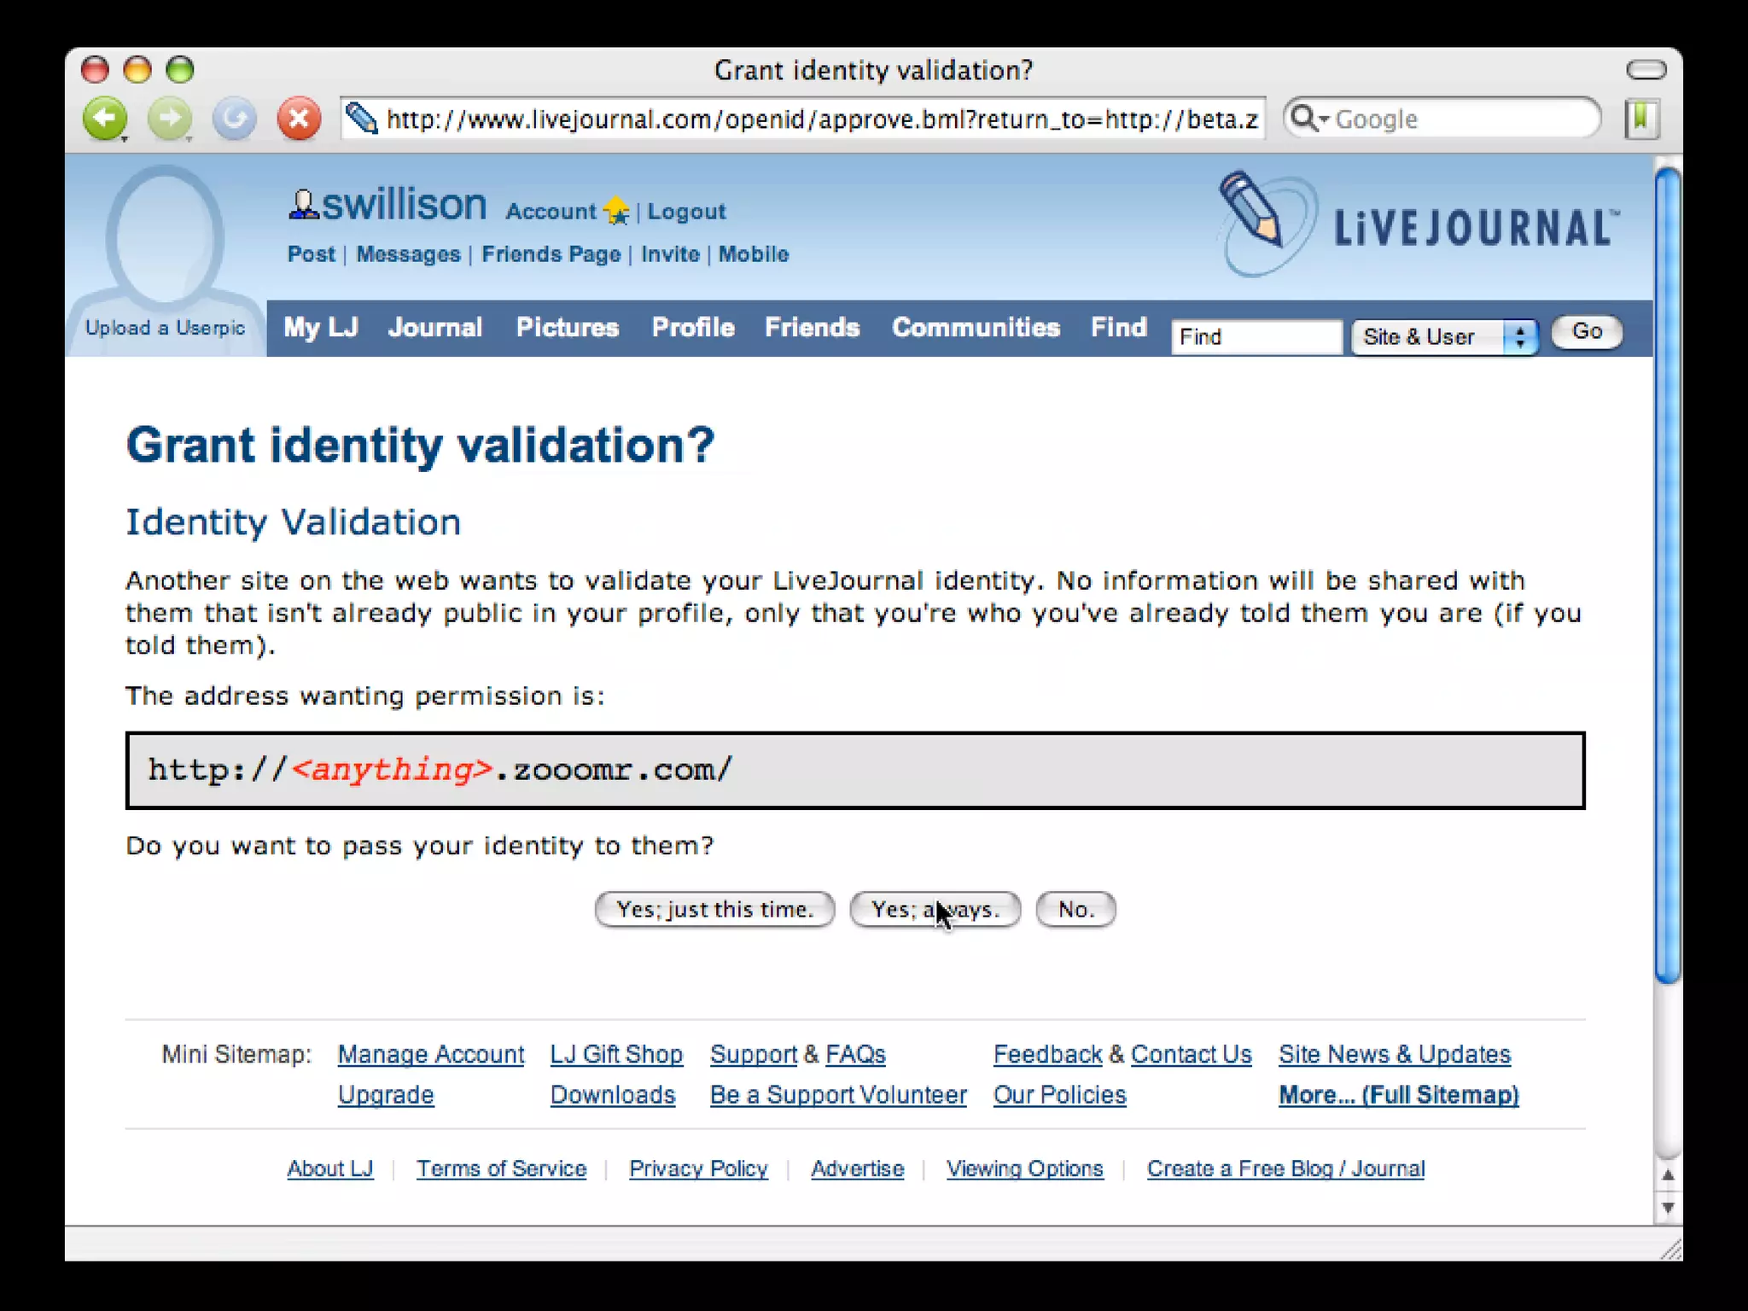The height and width of the screenshot is (1311, 1748).
Task: Open the Messages link
Action: [x=408, y=254]
